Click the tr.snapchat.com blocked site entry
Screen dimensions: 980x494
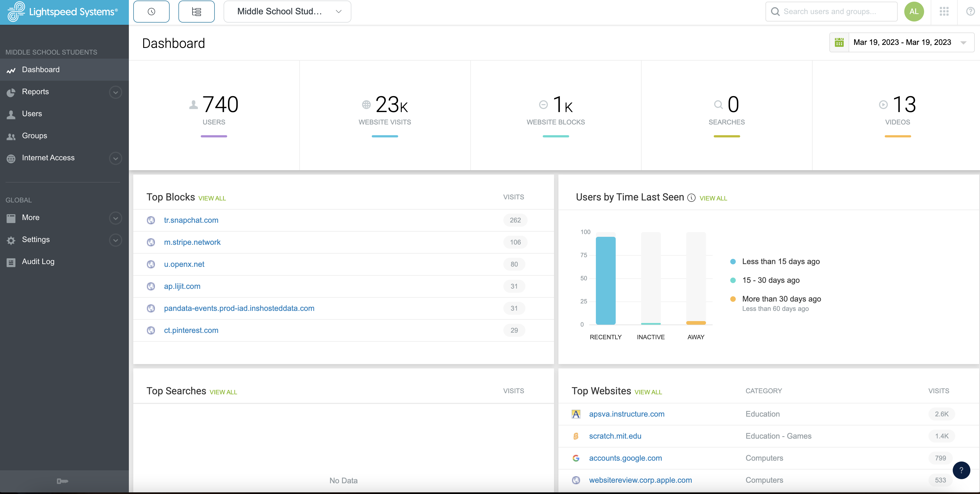[x=190, y=220]
